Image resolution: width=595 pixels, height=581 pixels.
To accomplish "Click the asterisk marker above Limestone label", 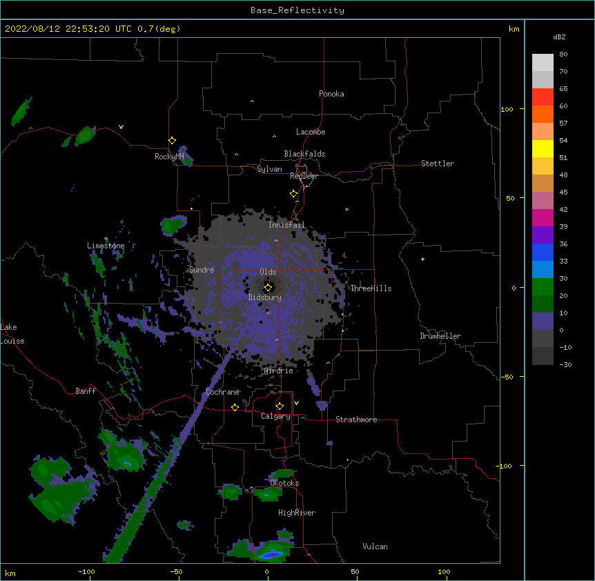I will [x=106, y=239].
